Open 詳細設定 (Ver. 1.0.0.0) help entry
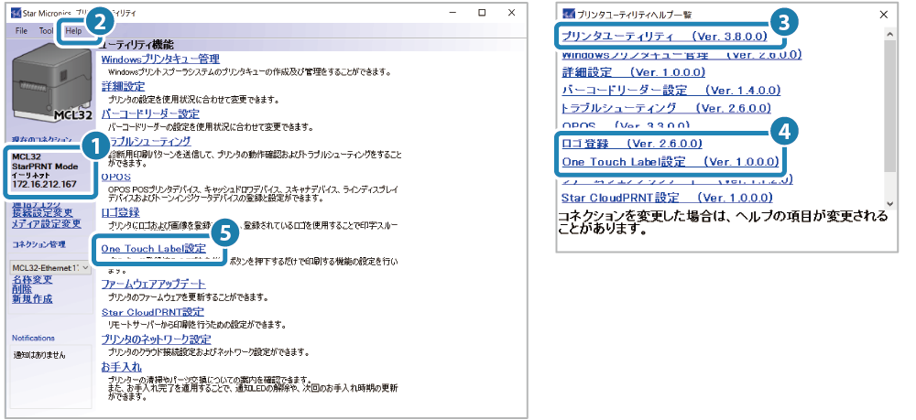This screenshot has height=420, width=916. tap(633, 72)
